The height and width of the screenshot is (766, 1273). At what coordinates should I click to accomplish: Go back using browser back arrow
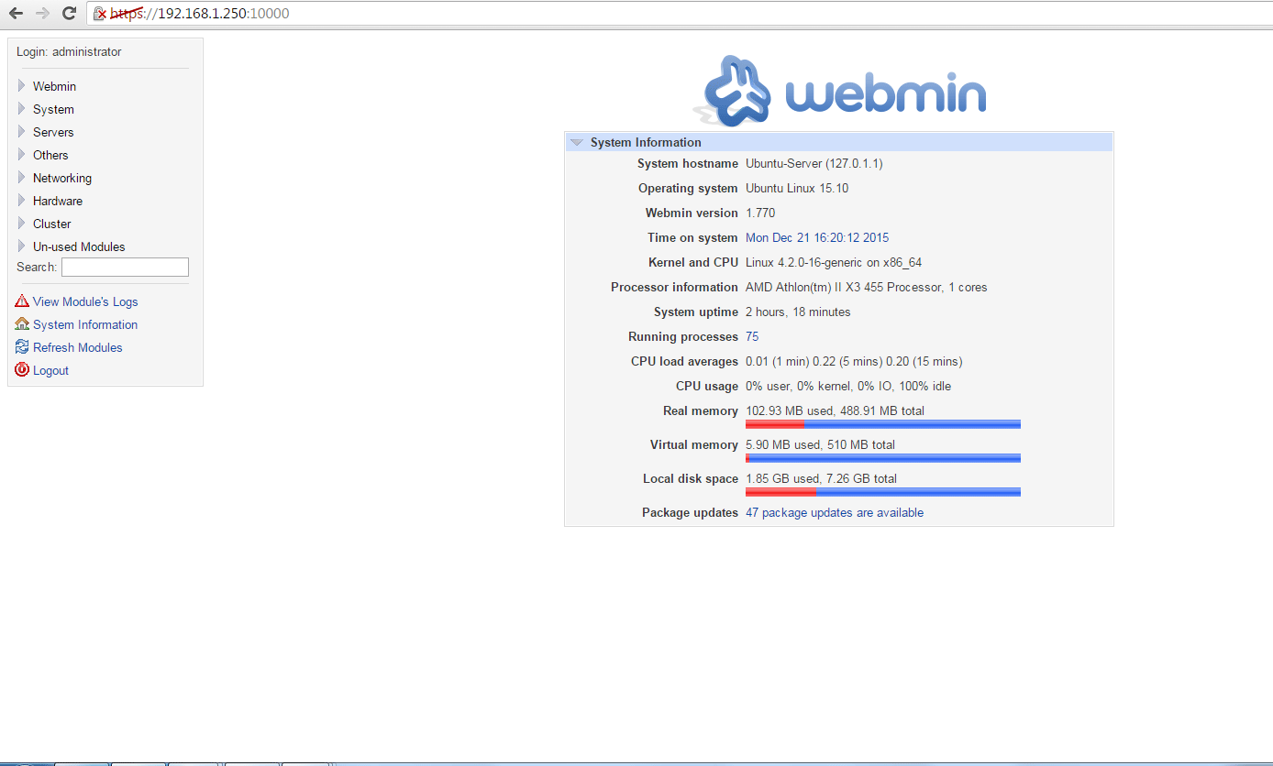tap(16, 13)
